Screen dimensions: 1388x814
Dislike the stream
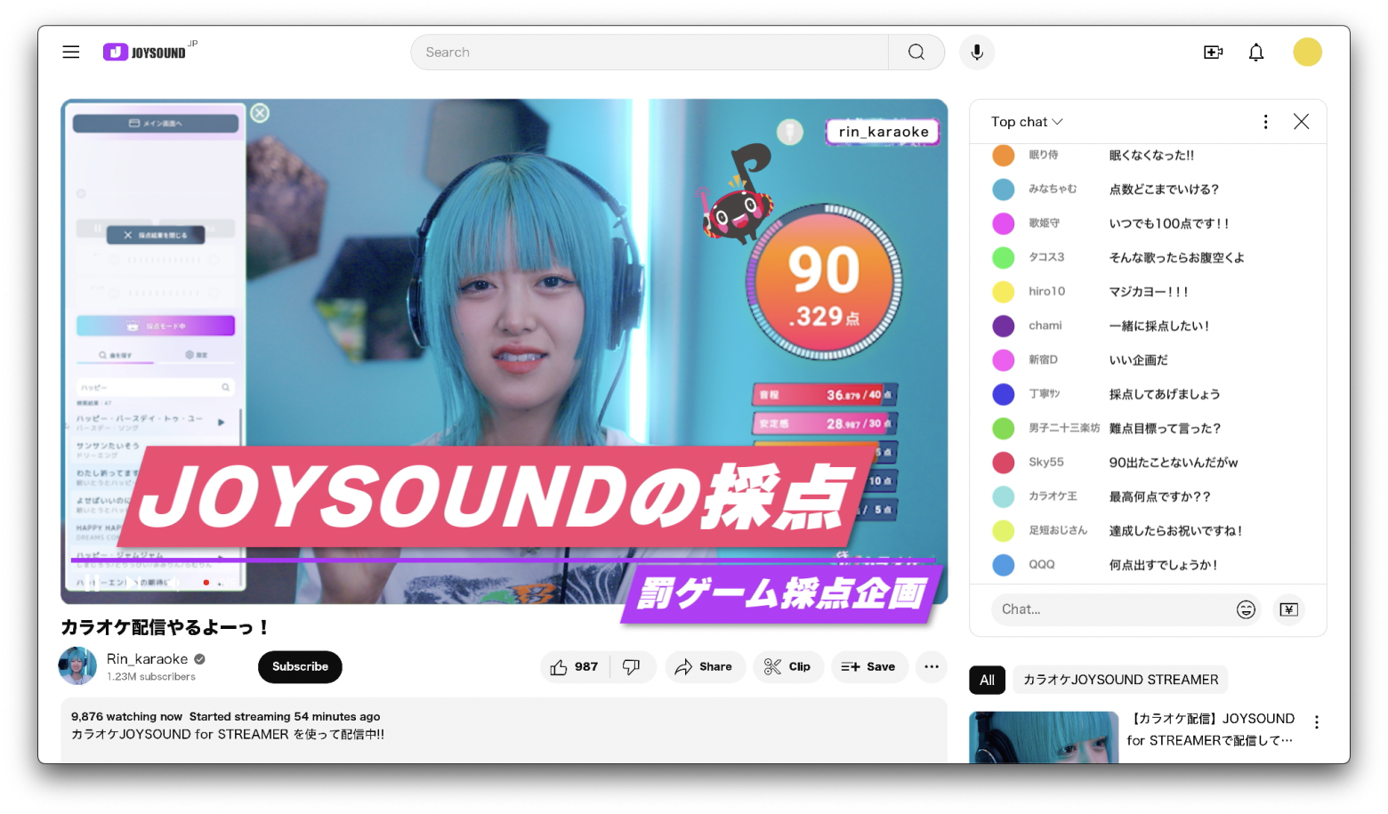point(632,666)
